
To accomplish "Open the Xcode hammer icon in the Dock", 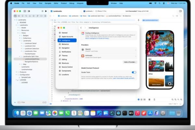I will tap(99, 113).
